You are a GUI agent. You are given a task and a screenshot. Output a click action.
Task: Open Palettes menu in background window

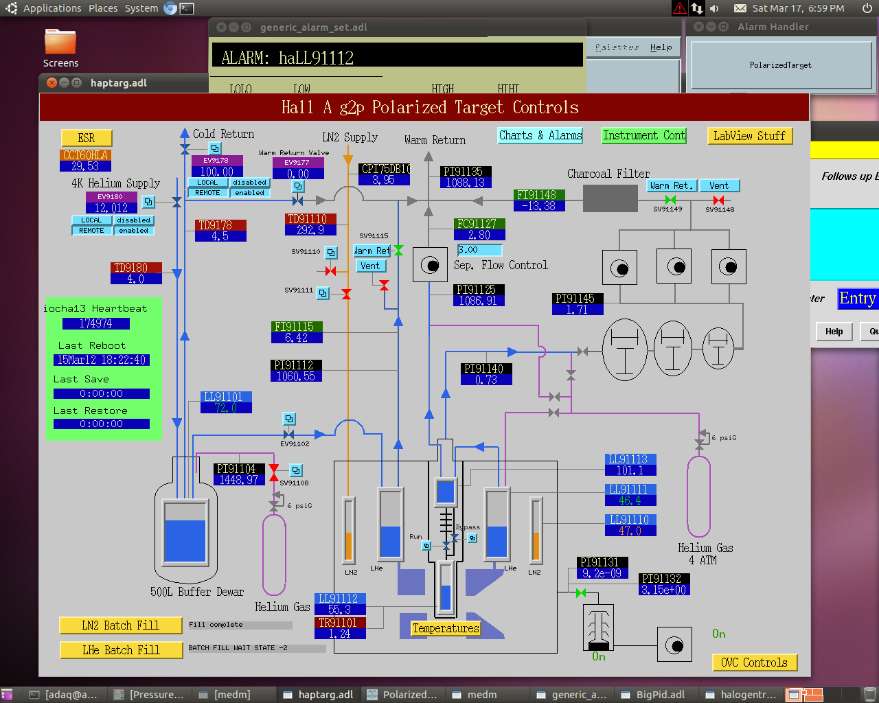(617, 47)
